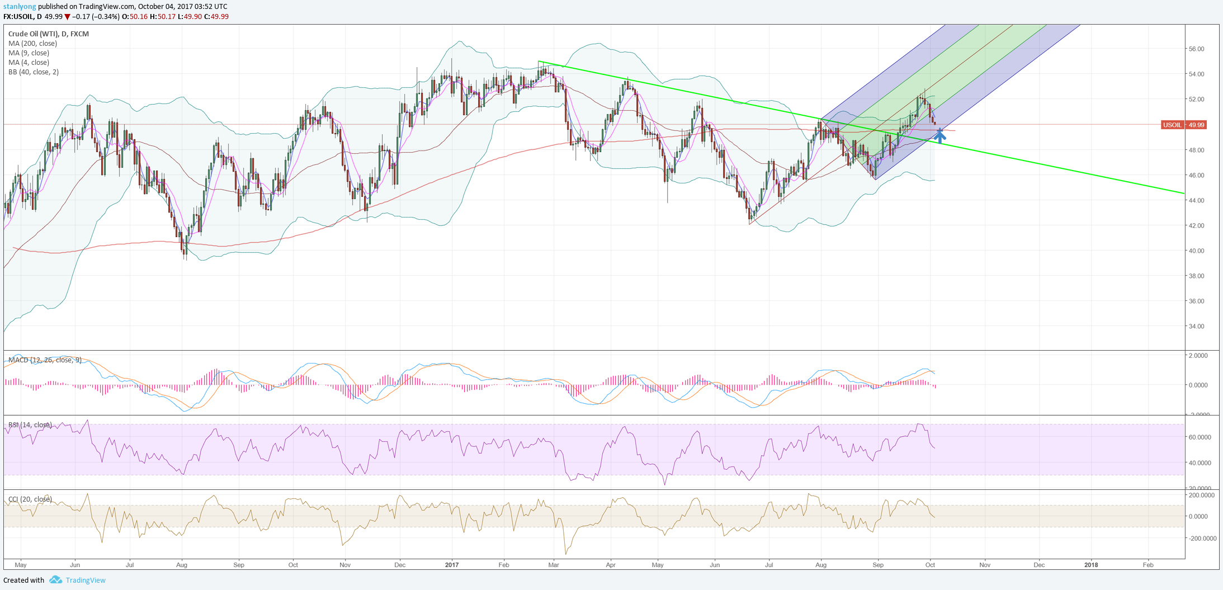
Task: Open the TradingView footer link
Action: (86, 580)
